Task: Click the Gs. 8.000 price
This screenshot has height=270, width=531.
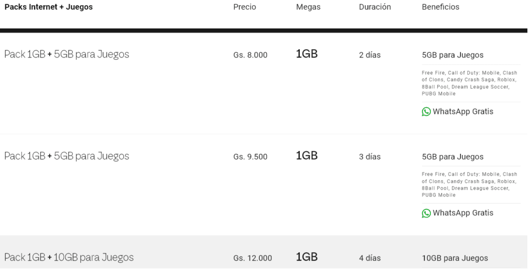Action: click(x=250, y=55)
